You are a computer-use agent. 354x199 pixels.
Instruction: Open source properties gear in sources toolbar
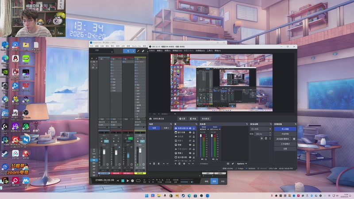(184, 164)
